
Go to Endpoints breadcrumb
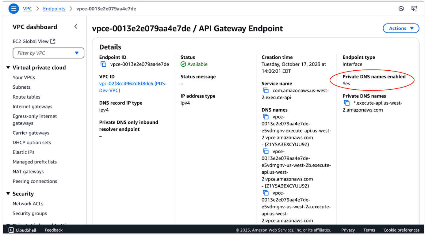click(x=54, y=9)
